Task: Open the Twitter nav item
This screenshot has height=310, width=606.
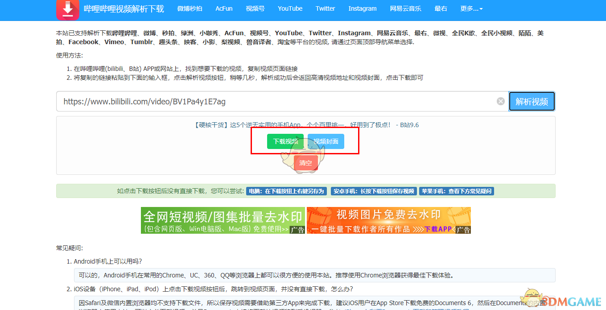Action: (325, 8)
